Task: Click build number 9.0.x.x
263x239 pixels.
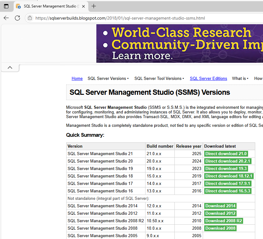Action: pos(160,236)
